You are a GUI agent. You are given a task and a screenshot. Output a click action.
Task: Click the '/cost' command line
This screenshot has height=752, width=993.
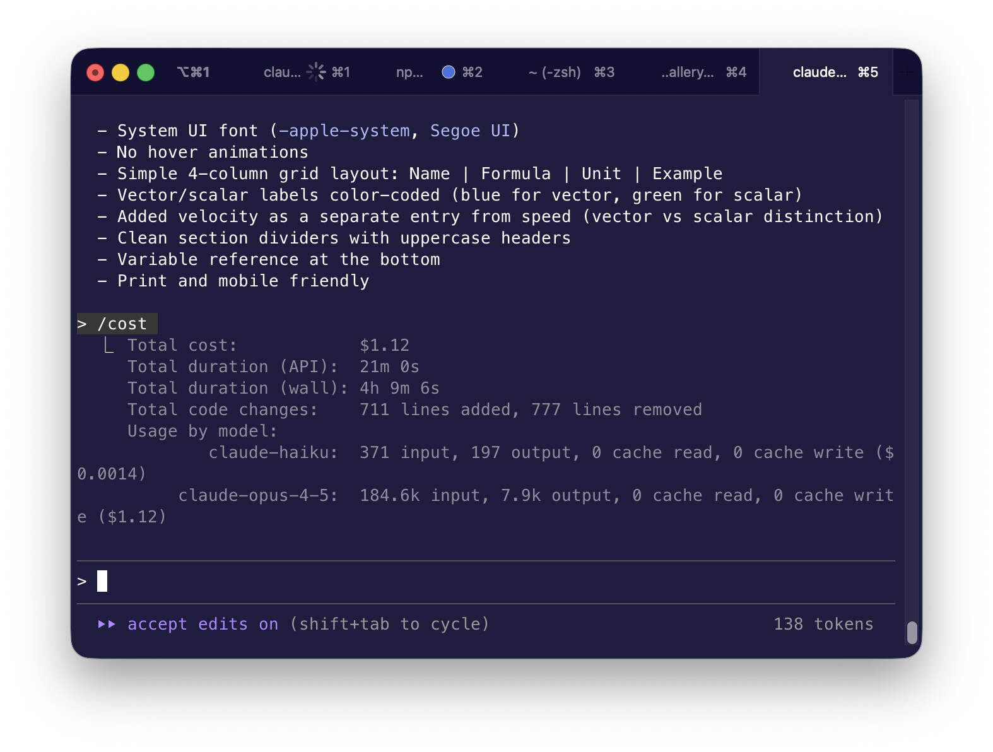(x=117, y=324)
